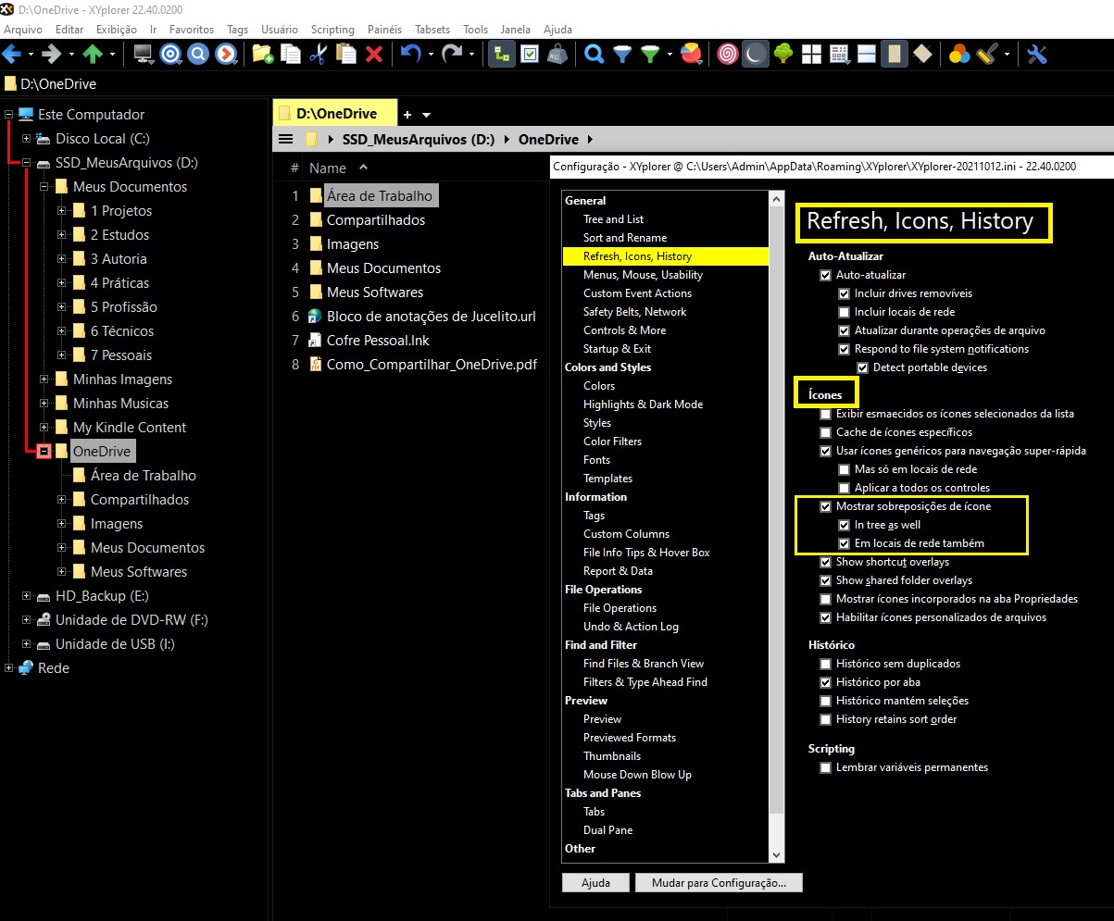This screenshot has width=1114, height=921.
Task: Open the Favoritos menu
Action: point(191,30)
